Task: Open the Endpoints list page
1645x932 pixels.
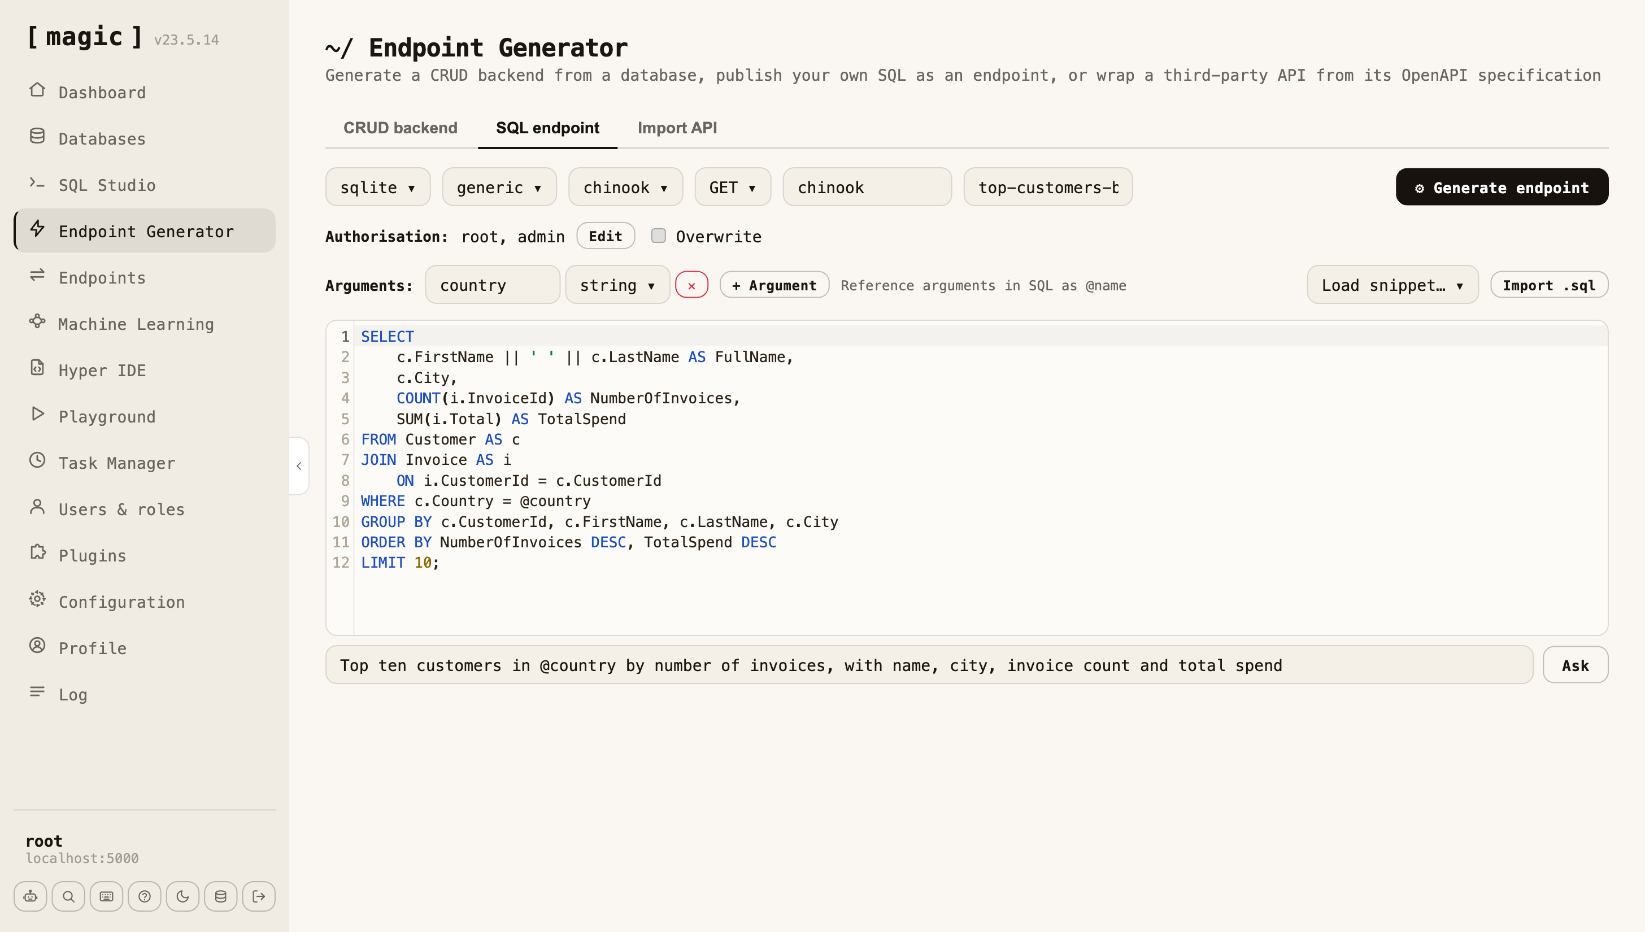Action: pos(145,277)
